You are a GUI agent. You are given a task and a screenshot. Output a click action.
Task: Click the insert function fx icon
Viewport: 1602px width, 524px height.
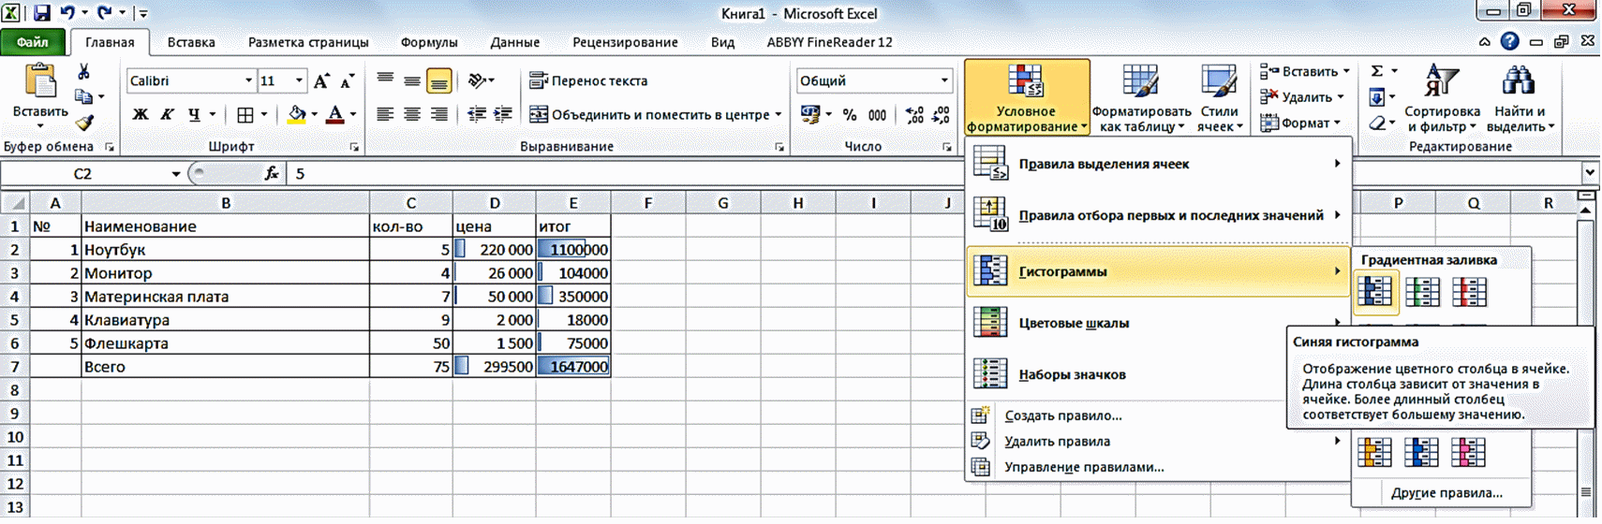click(x=272, y=173)
